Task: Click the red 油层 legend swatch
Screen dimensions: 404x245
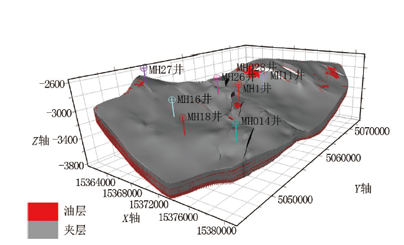Action: [x=43, y=212]
